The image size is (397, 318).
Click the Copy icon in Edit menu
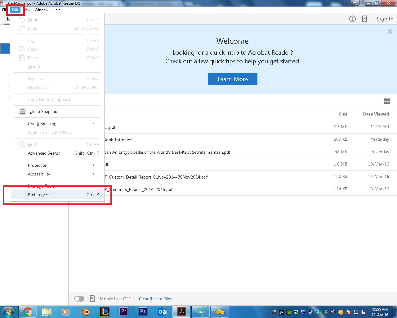(x=22, y=49)
